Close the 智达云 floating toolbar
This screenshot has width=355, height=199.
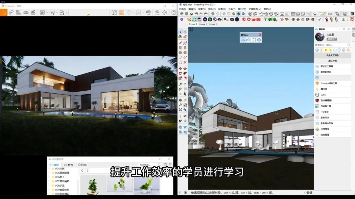(260, 35)
